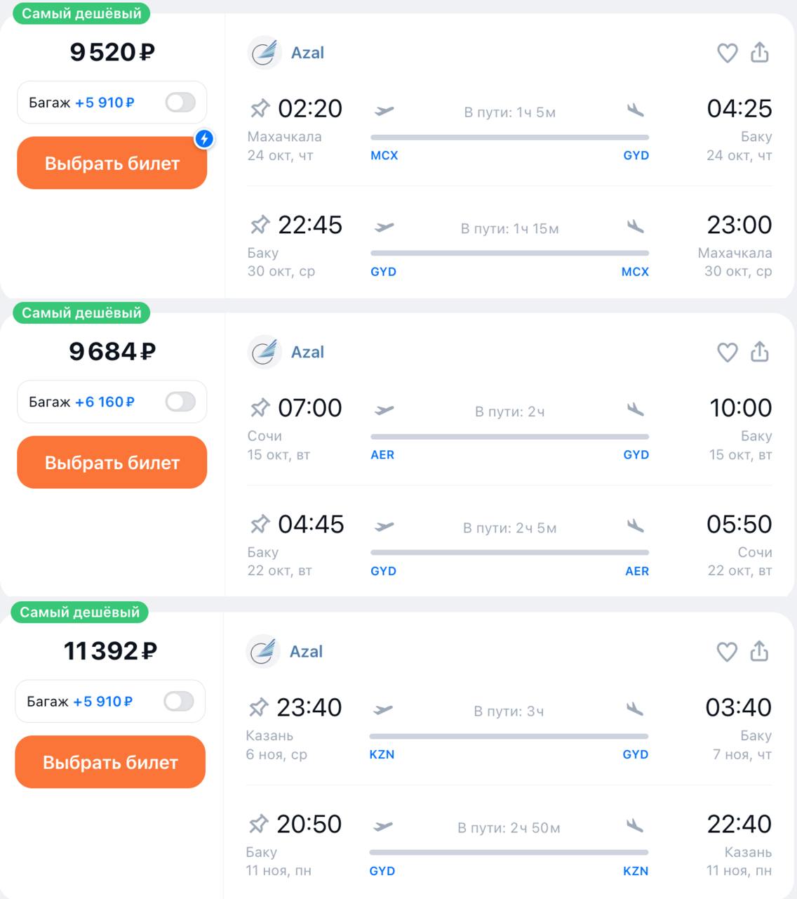The width and height of the screenshot is (797, 899).
Task: Click the Azal airline logo on Sochi ticket
Action: 264,353
